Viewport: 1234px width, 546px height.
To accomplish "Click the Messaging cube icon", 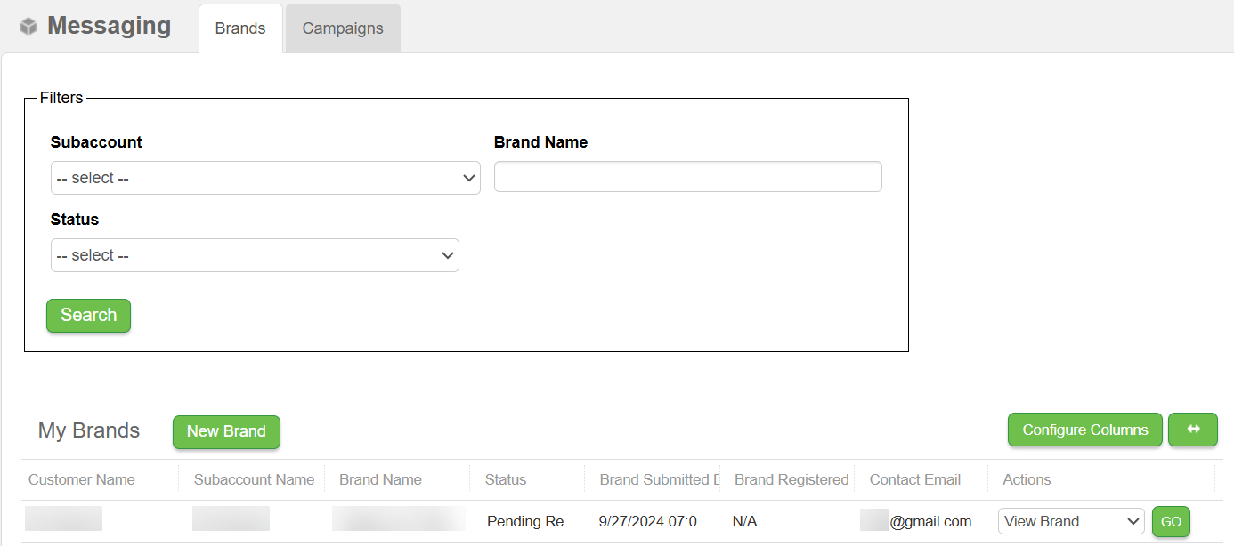I will pyautogui.click(x=28, y=27).
